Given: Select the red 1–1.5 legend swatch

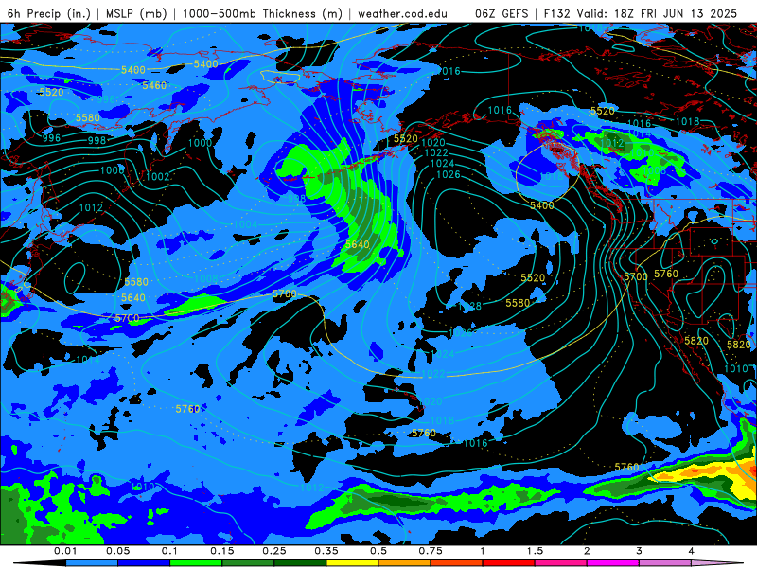Looking at the screenshot, I should click(x=509, y=563).
